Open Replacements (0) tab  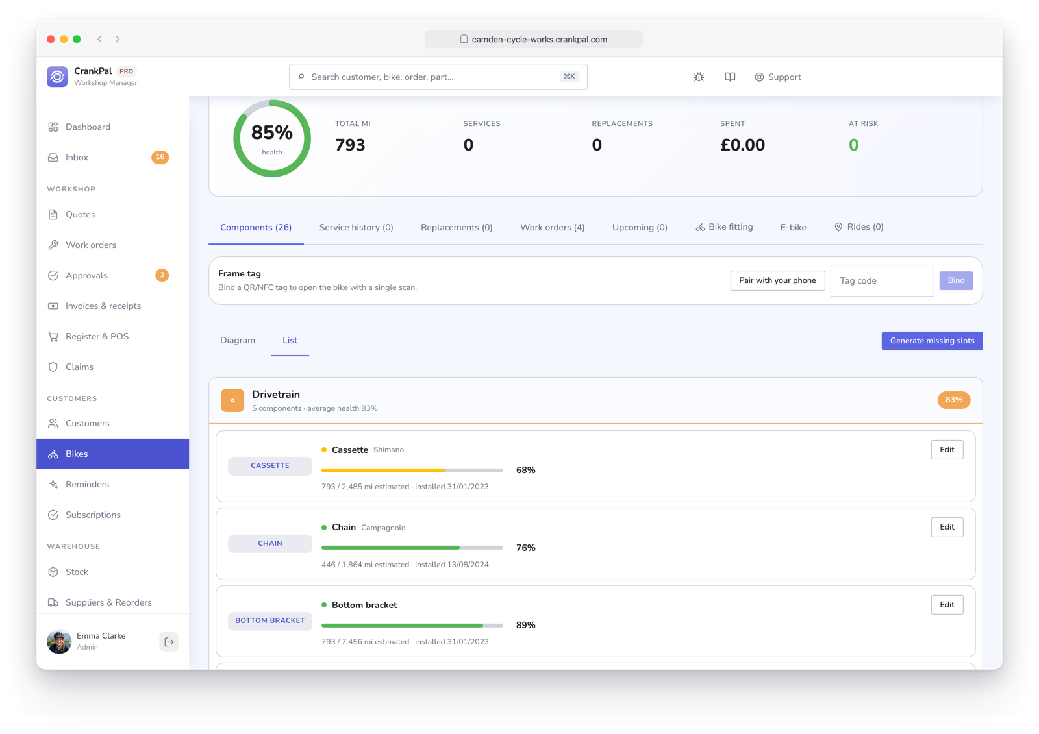pyautogui.click(x=457, y=228)
